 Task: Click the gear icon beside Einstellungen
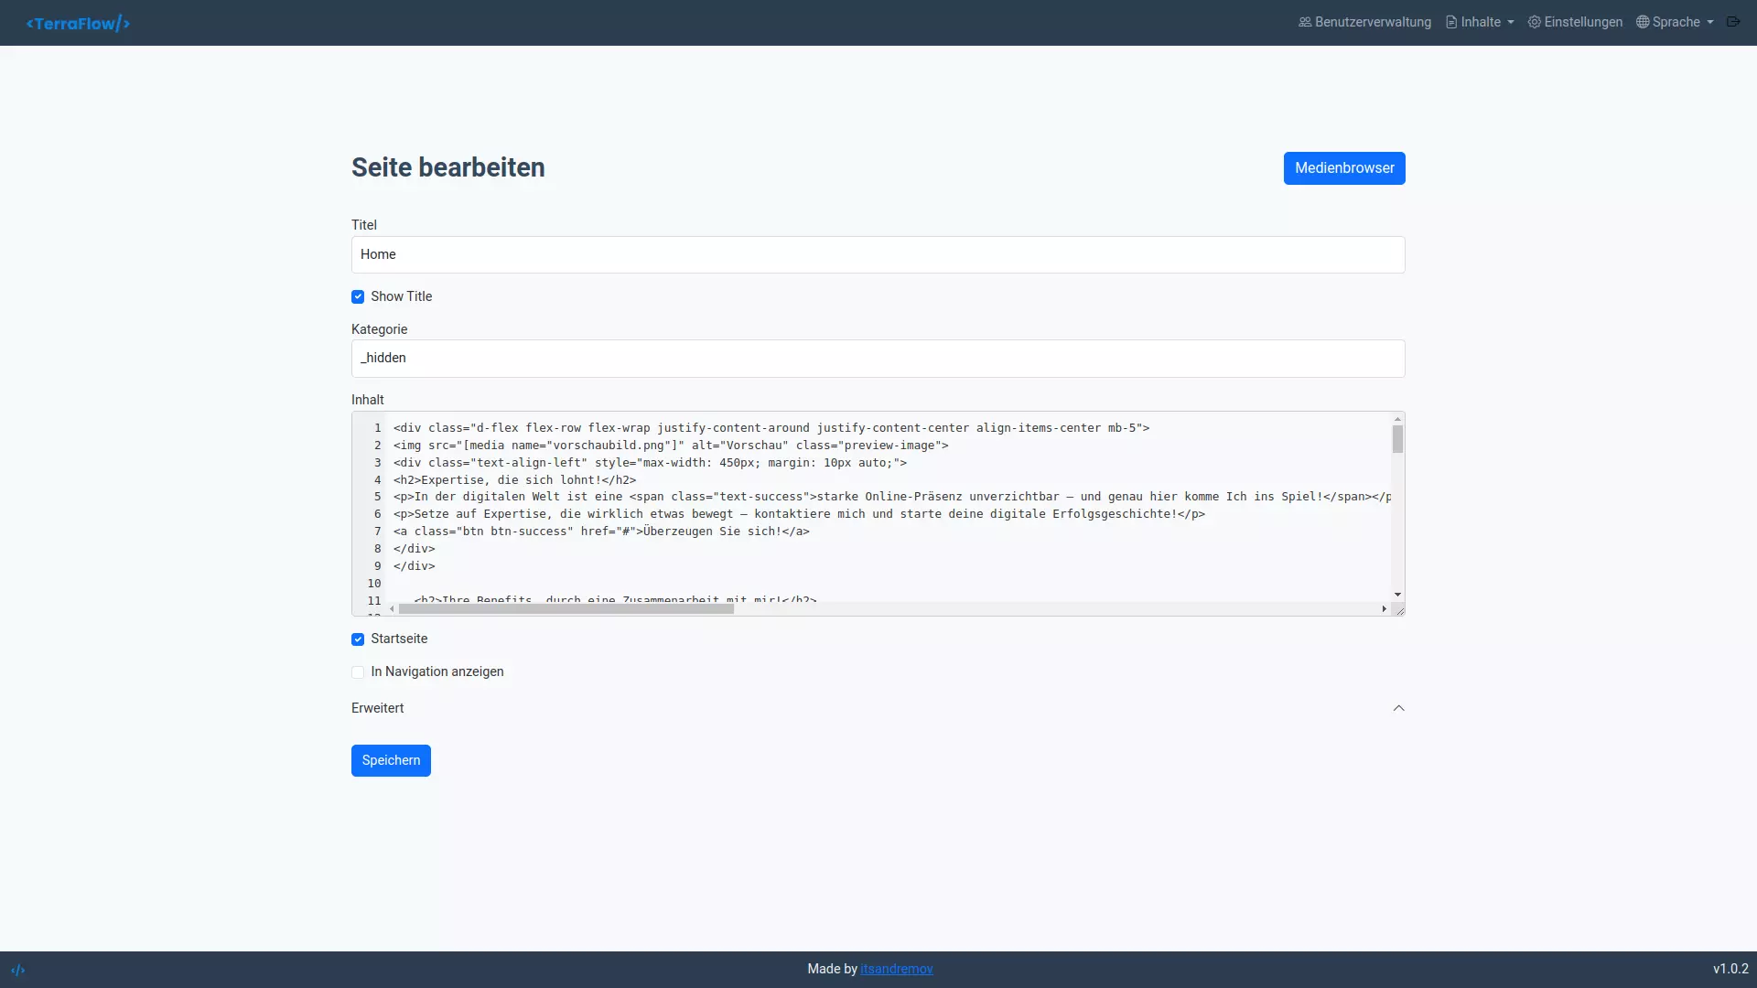point(1535,22)
